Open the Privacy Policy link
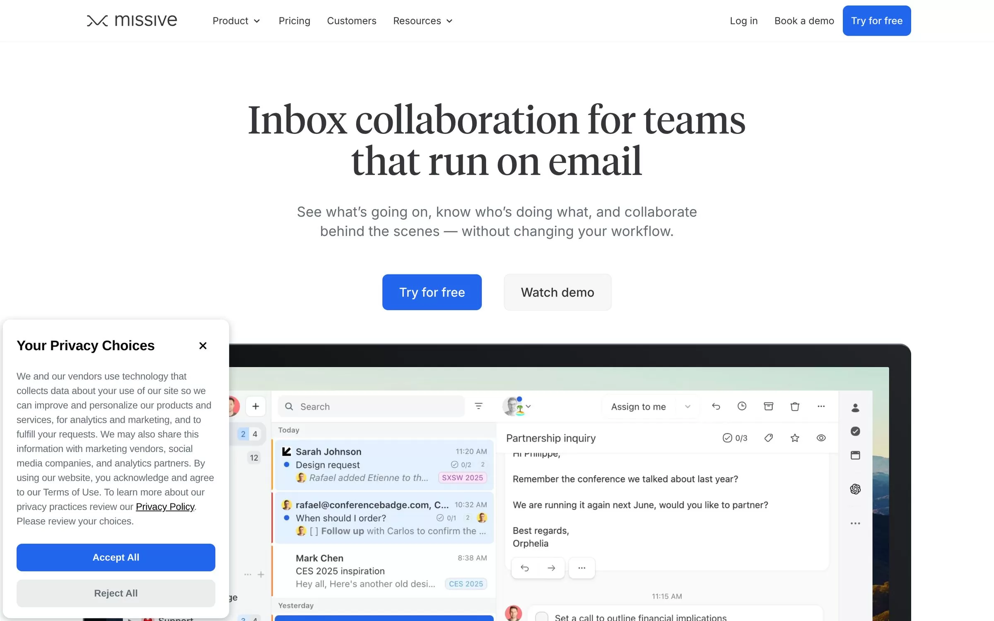The width and height of the screenshot is (994, 621). pos(165,507)
